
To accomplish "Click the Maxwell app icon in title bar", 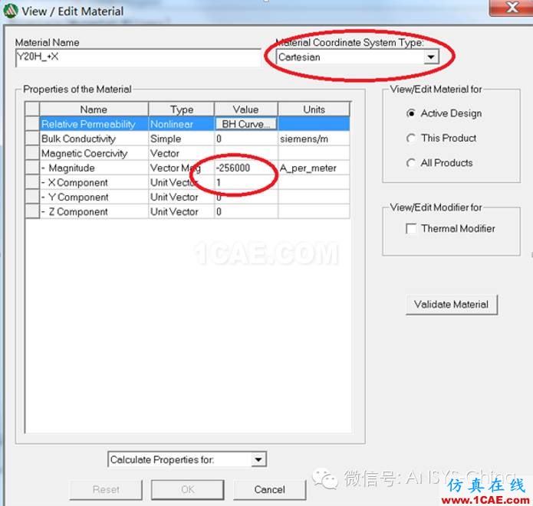I will pos(10,11).
